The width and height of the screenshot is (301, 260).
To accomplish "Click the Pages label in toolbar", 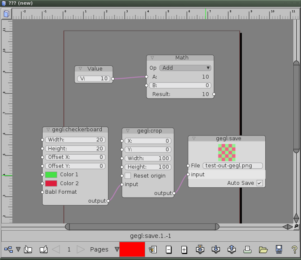I will pos(99,249).
